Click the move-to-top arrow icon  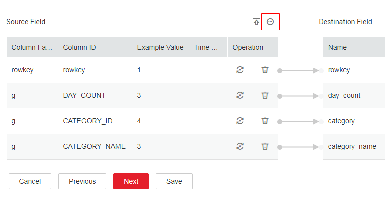click(256, 22)
